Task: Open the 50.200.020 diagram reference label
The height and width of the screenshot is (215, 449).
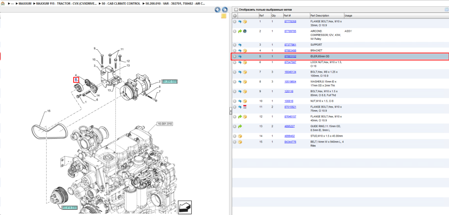Action: [170, 82]
